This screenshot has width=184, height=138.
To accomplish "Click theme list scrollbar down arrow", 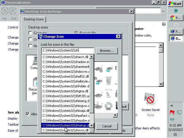I will [x=161, y=84].
